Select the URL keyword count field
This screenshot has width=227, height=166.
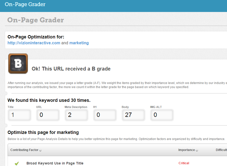tap(48, 115)
